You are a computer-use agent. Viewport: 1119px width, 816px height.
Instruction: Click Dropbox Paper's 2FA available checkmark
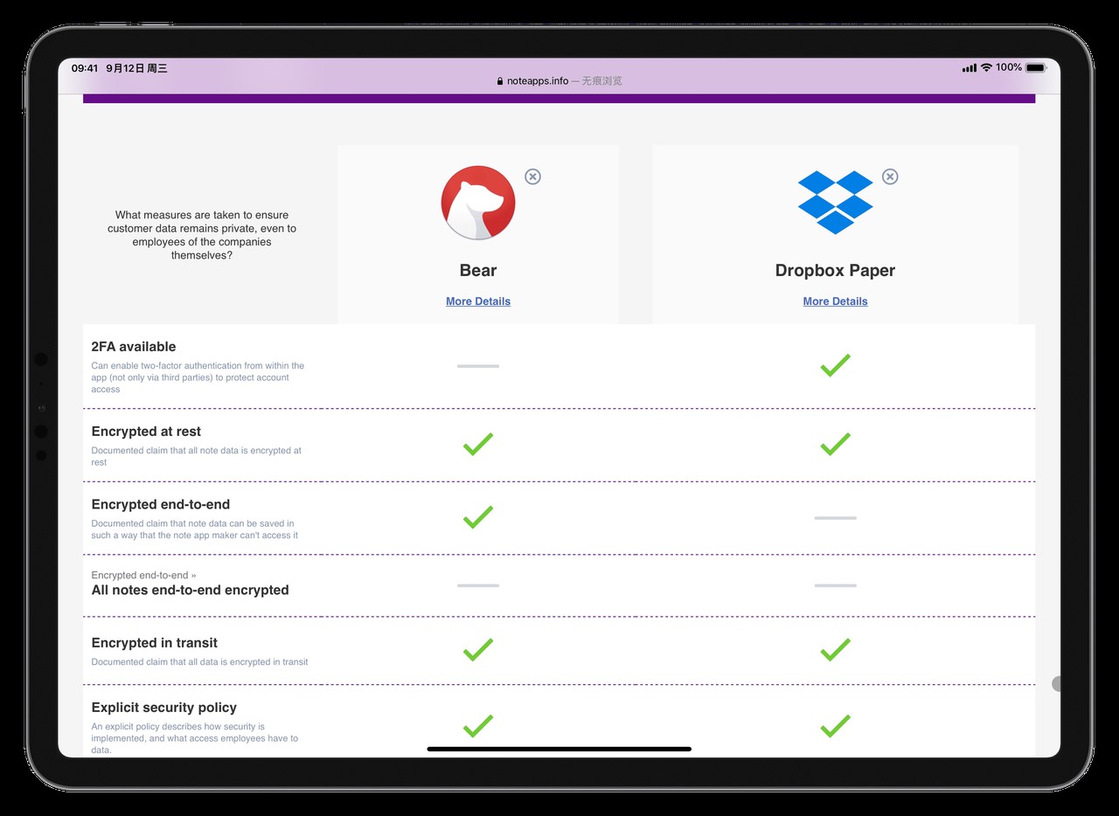pos(835,365)
